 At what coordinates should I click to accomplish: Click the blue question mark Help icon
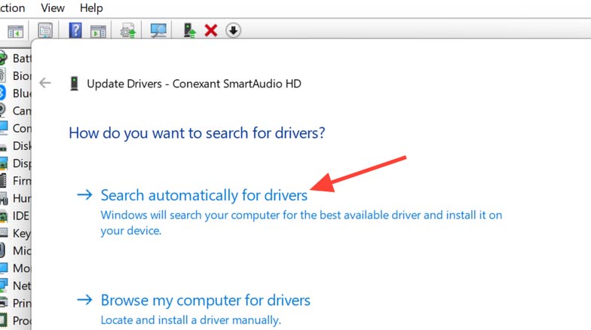[x=75, y=30]
